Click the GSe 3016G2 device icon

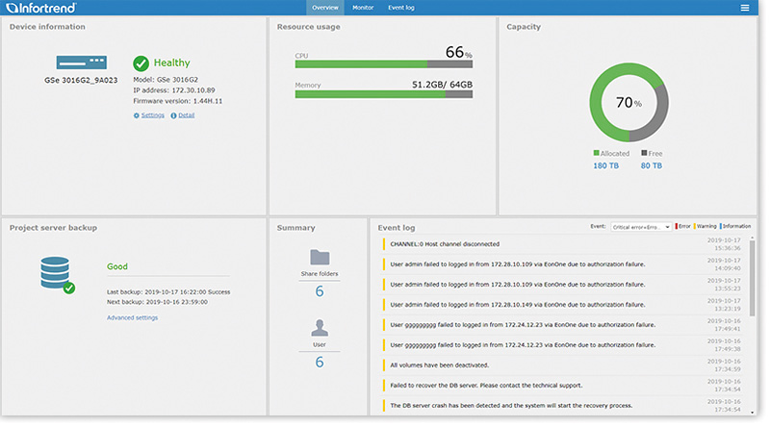pyautogui.click(x=82, y=63)
